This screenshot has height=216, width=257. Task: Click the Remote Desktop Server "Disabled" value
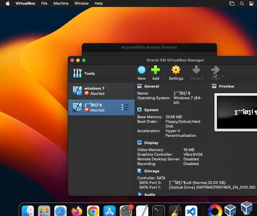pyautogui.click(x=191, y=159)
